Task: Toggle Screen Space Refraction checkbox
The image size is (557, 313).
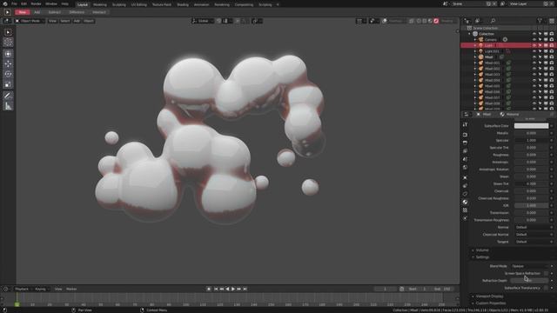Action: pos(546,273)
